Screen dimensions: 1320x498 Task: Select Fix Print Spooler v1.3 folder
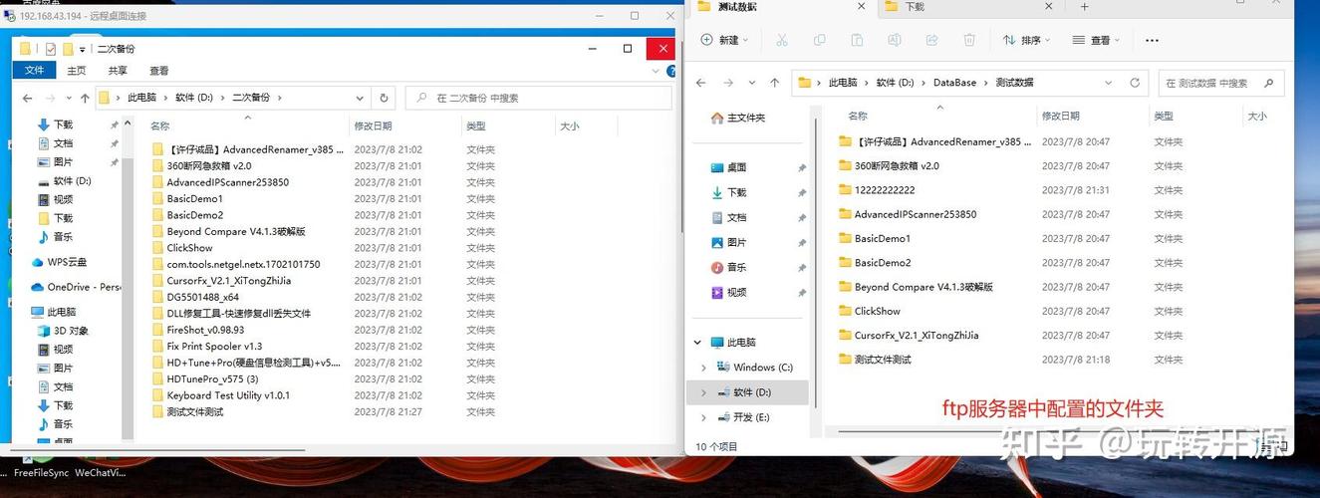(214, 347)
